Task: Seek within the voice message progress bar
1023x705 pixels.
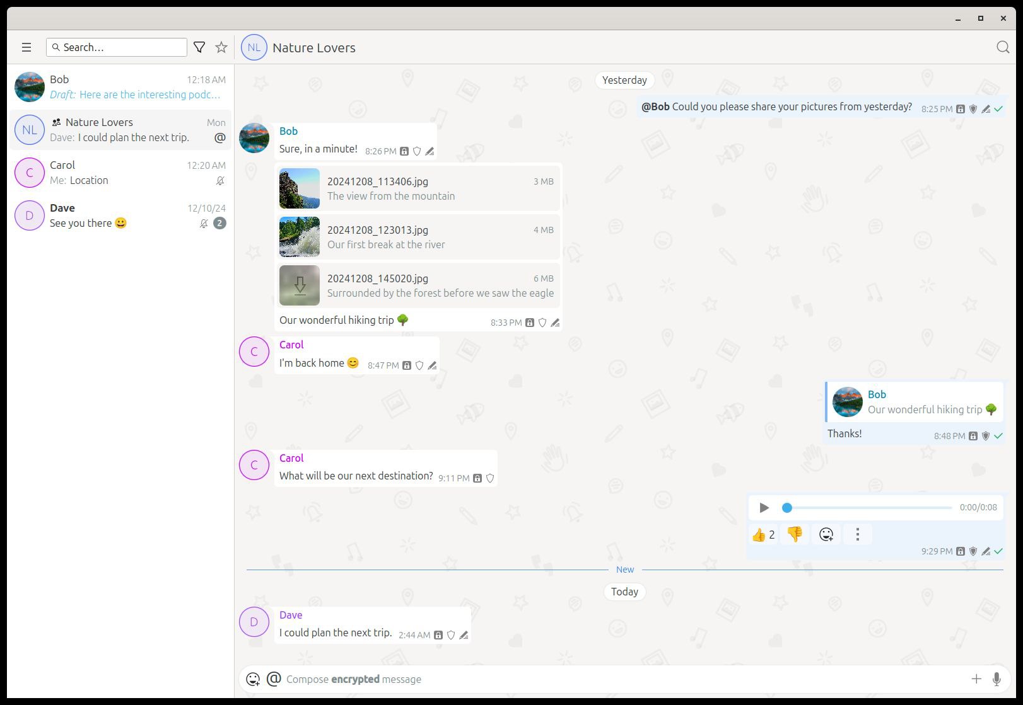Action: coord(867,507)
